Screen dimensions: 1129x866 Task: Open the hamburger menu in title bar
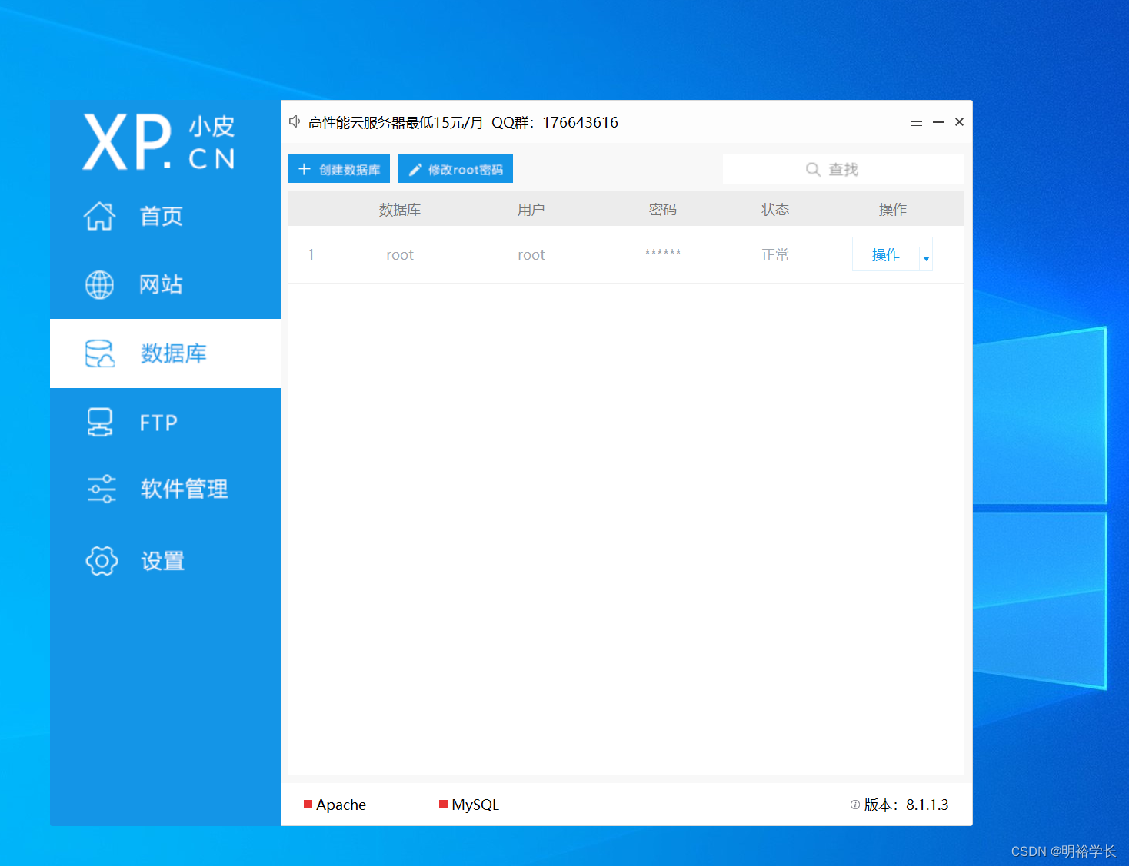917,121
